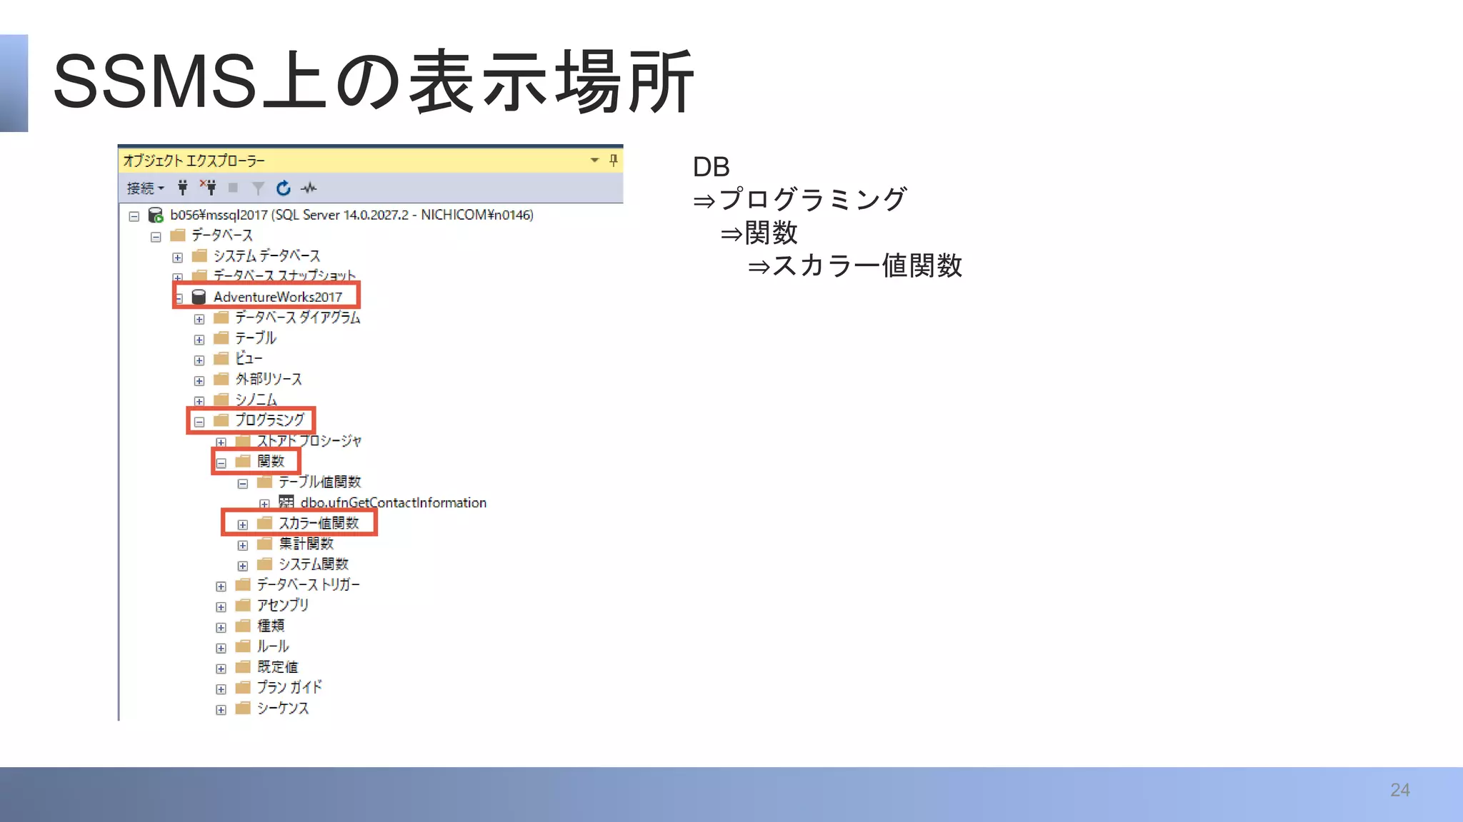The height and width of the screenshot is (822, 1463).
Task: Select the システム データベース label
Action: pyautogui.click(x=266, y=255)
